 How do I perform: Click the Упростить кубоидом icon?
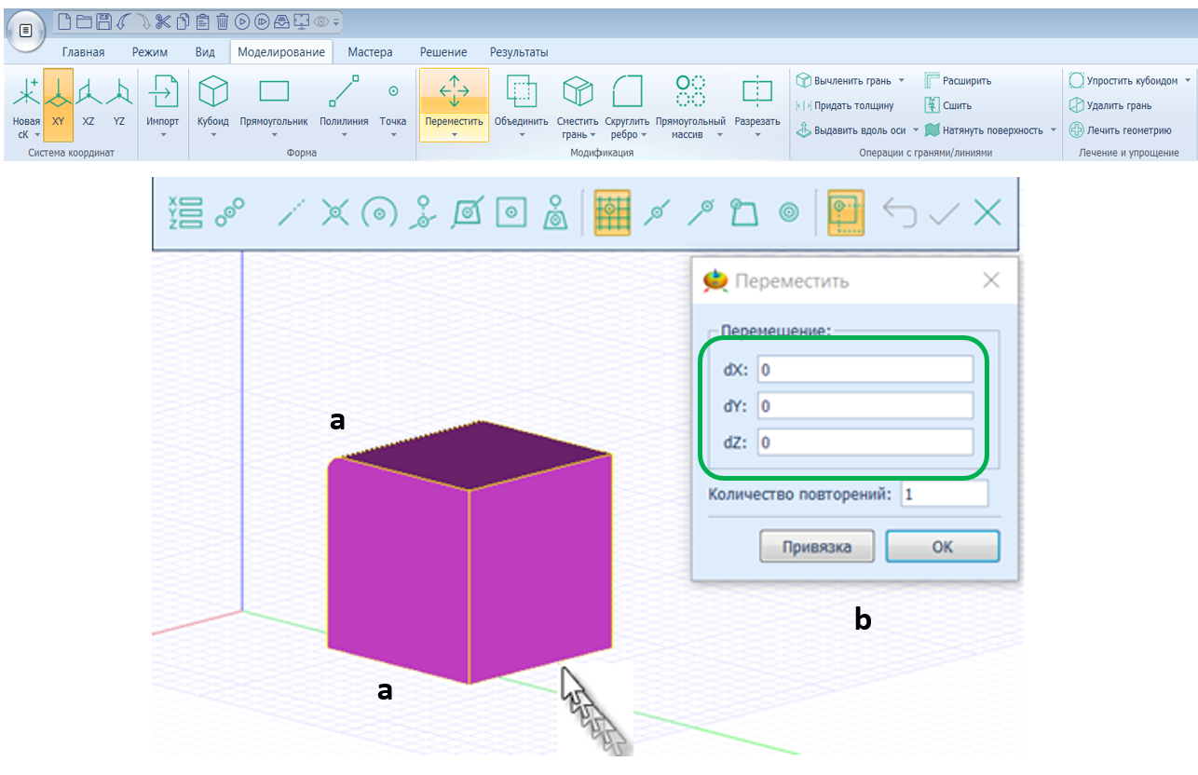pos(1076,81)
